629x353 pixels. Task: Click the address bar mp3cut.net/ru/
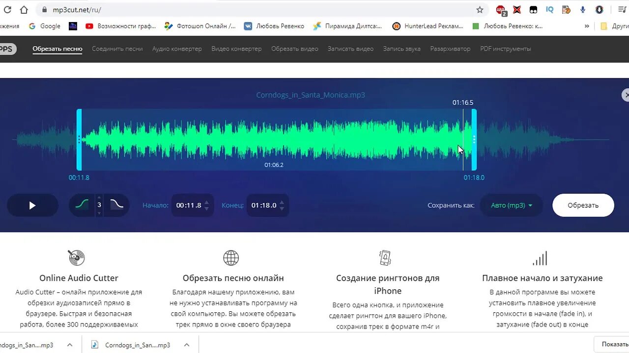pos(256,10)
